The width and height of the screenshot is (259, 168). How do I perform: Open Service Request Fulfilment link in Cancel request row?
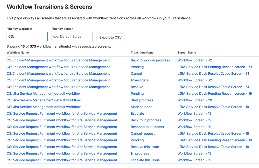(x=62, y=134)
